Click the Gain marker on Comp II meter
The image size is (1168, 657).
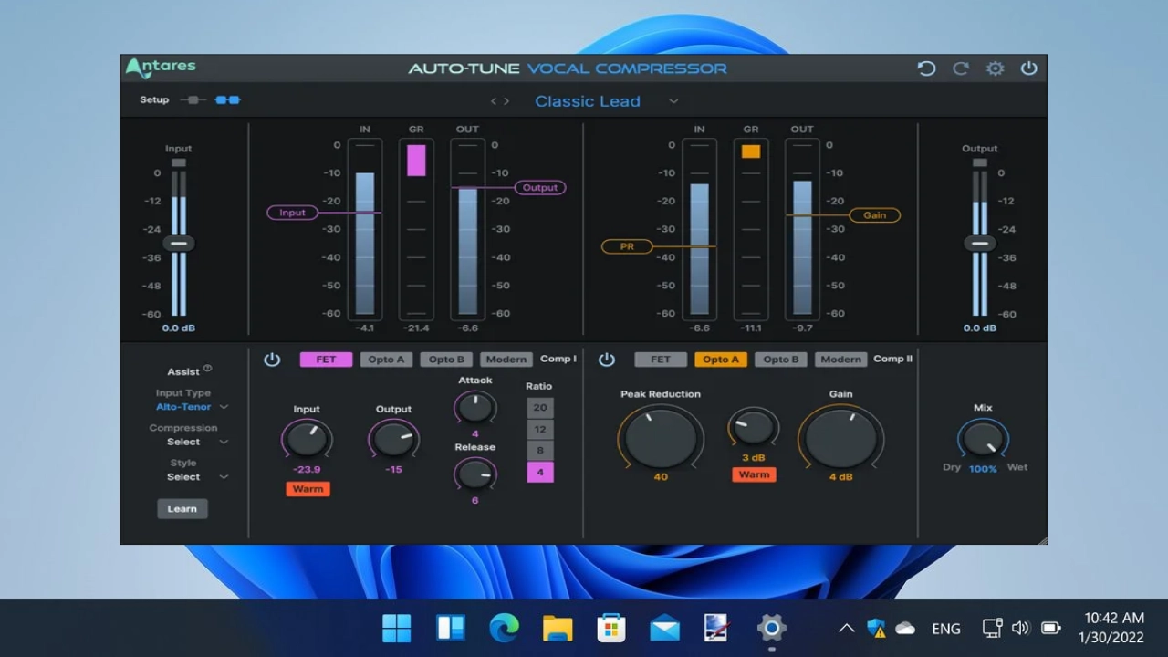coord(874,215)
